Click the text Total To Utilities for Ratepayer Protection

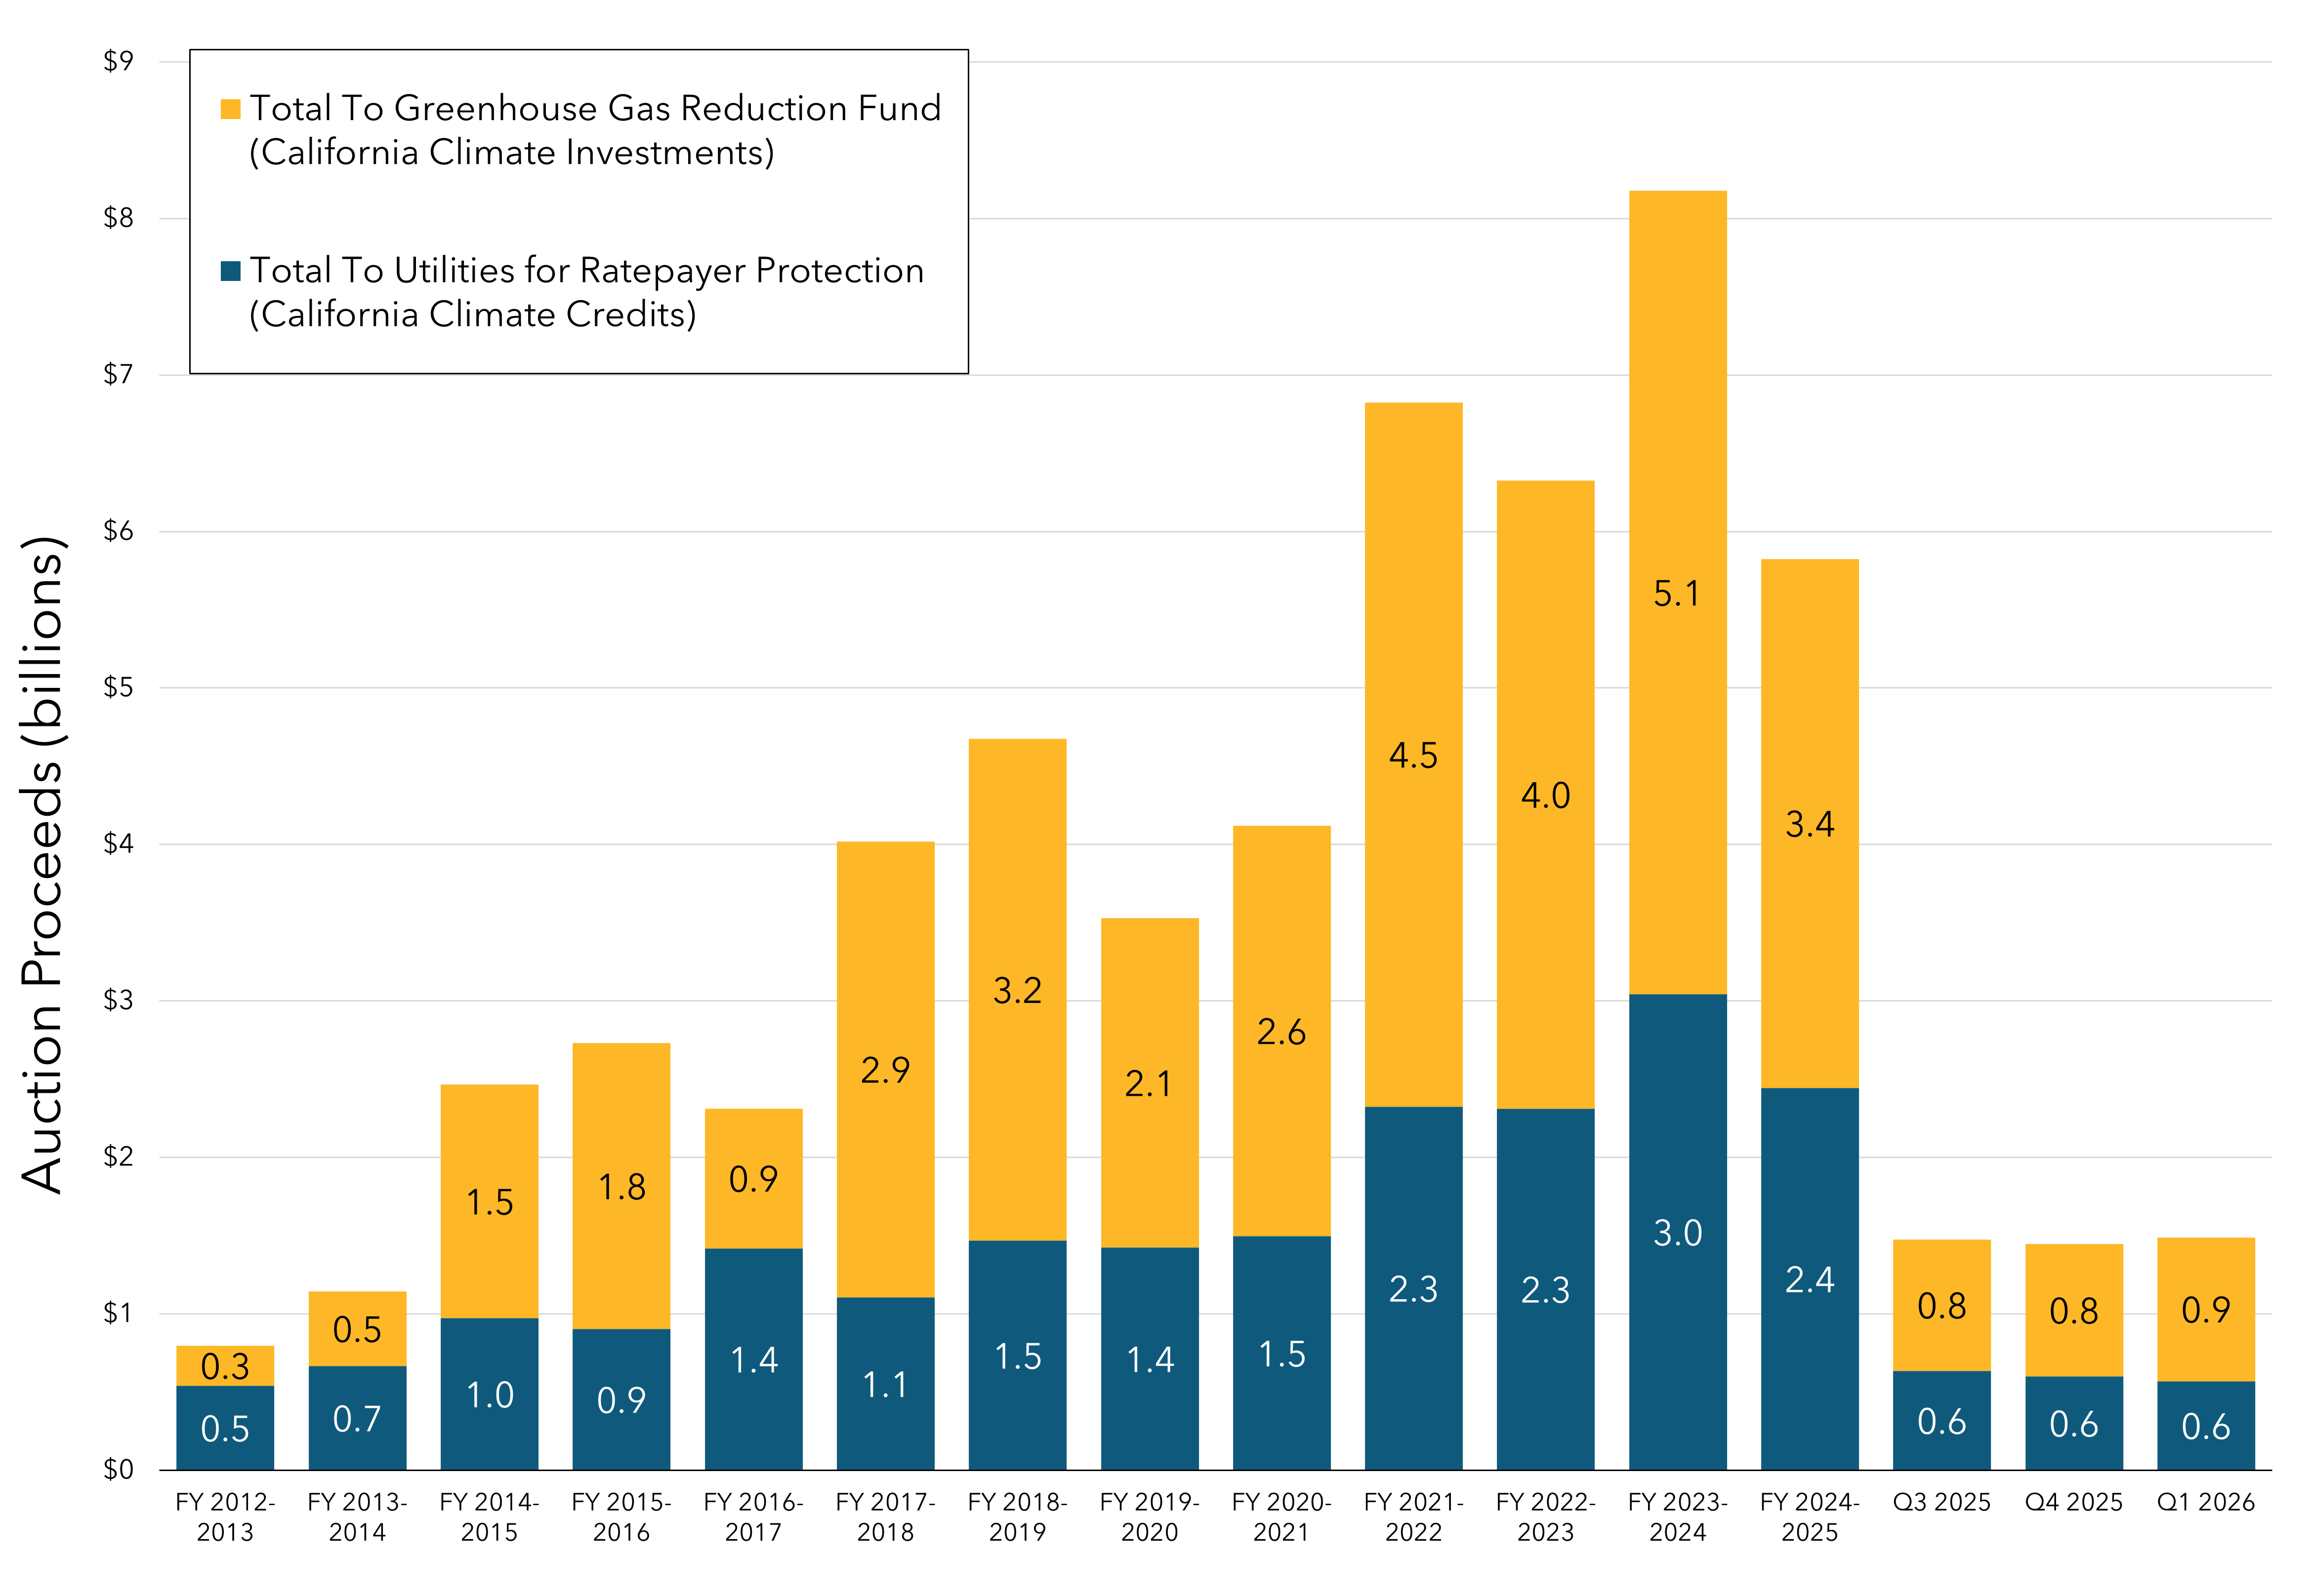pyautogui.click(x=584, y=270)
